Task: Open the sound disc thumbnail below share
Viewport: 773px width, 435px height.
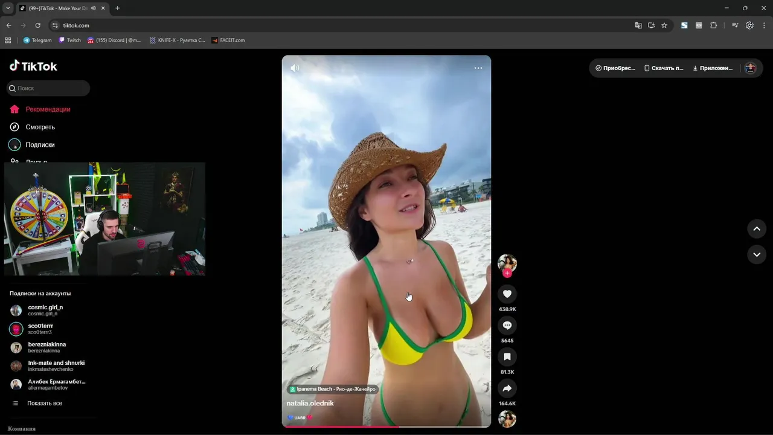Action: click(507, 419)
